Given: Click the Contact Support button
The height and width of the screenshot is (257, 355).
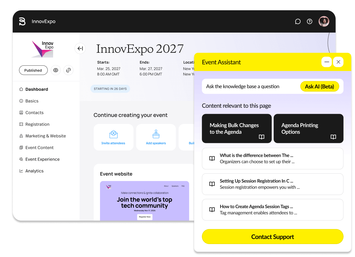Looking at the screenshot, I should click(x=273, y=237).
